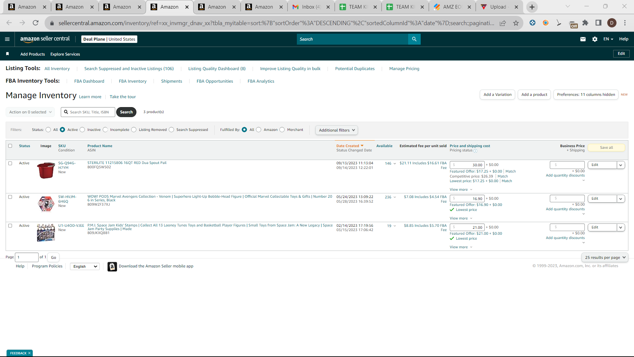Image resolution: width=634 pixels, height=357 pixels.
Task: Switch to the Inbox Gmail tab
Action: pos(311,7)
